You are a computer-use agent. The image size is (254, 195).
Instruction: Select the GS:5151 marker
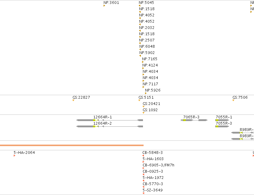click(139, 100)
